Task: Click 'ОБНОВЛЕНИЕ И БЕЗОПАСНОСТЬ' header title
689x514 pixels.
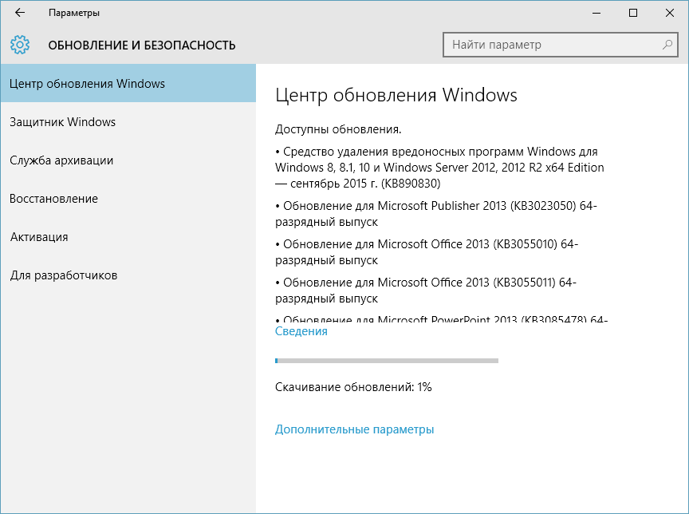Action: coord(141,45)
